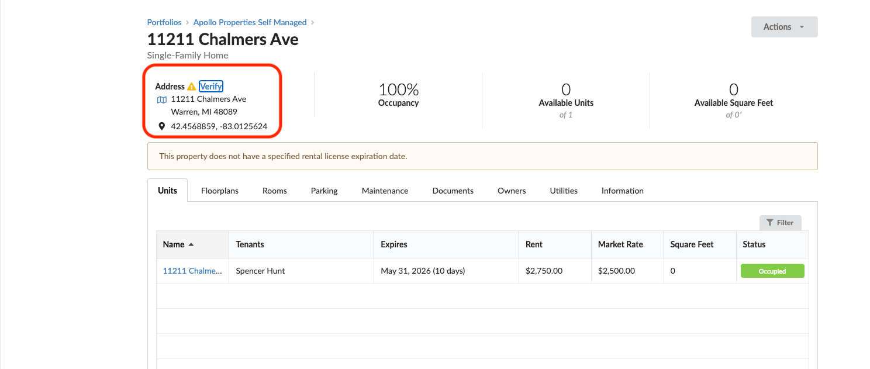Click the location pin icon beside coordinates
Image resolution: width=870 pixels, height=369 pixels.
162,126
